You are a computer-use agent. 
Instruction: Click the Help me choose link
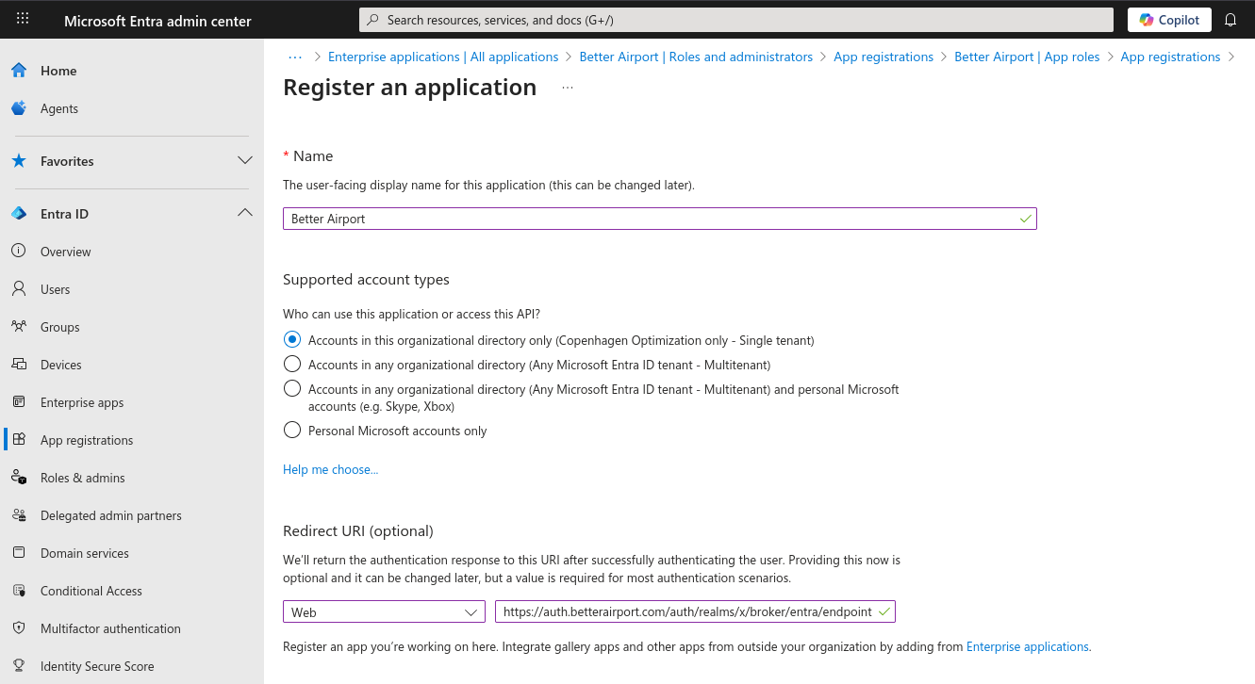(330, 469)
